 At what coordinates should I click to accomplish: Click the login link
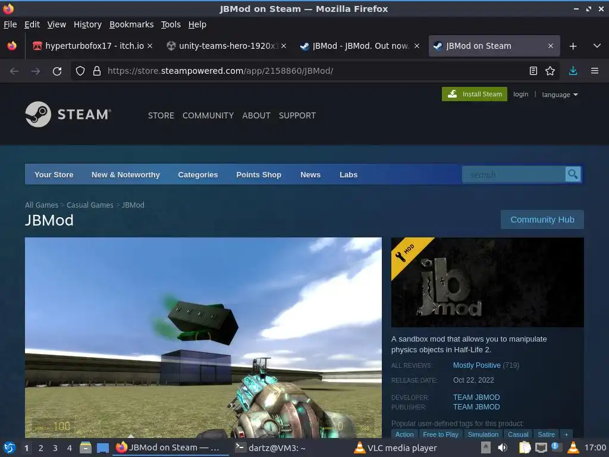[x=520, y=94]
